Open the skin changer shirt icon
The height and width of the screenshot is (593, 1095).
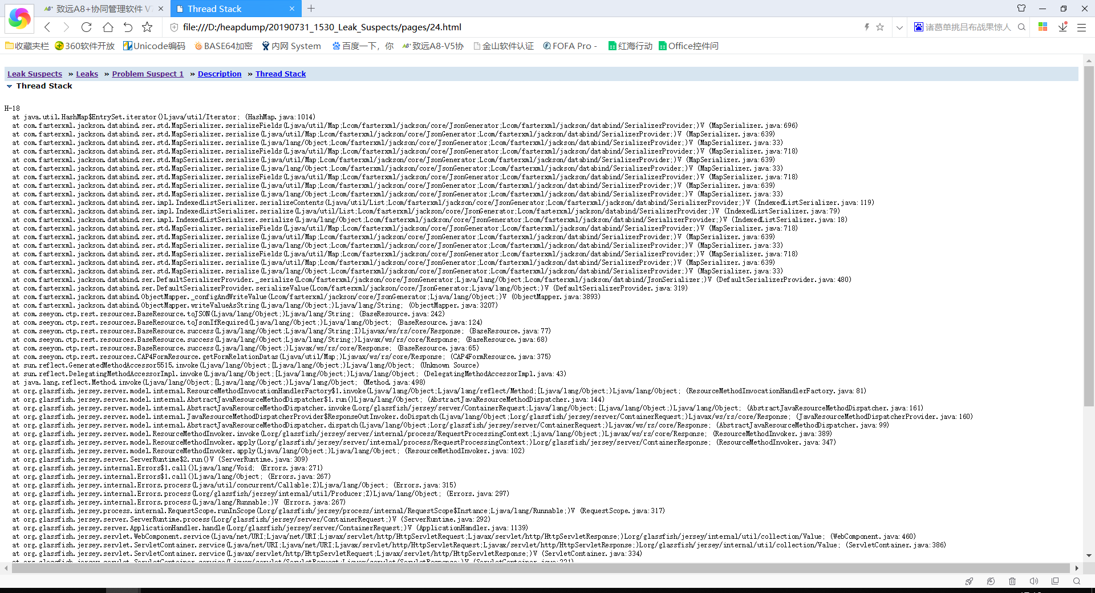(1021, 9)
